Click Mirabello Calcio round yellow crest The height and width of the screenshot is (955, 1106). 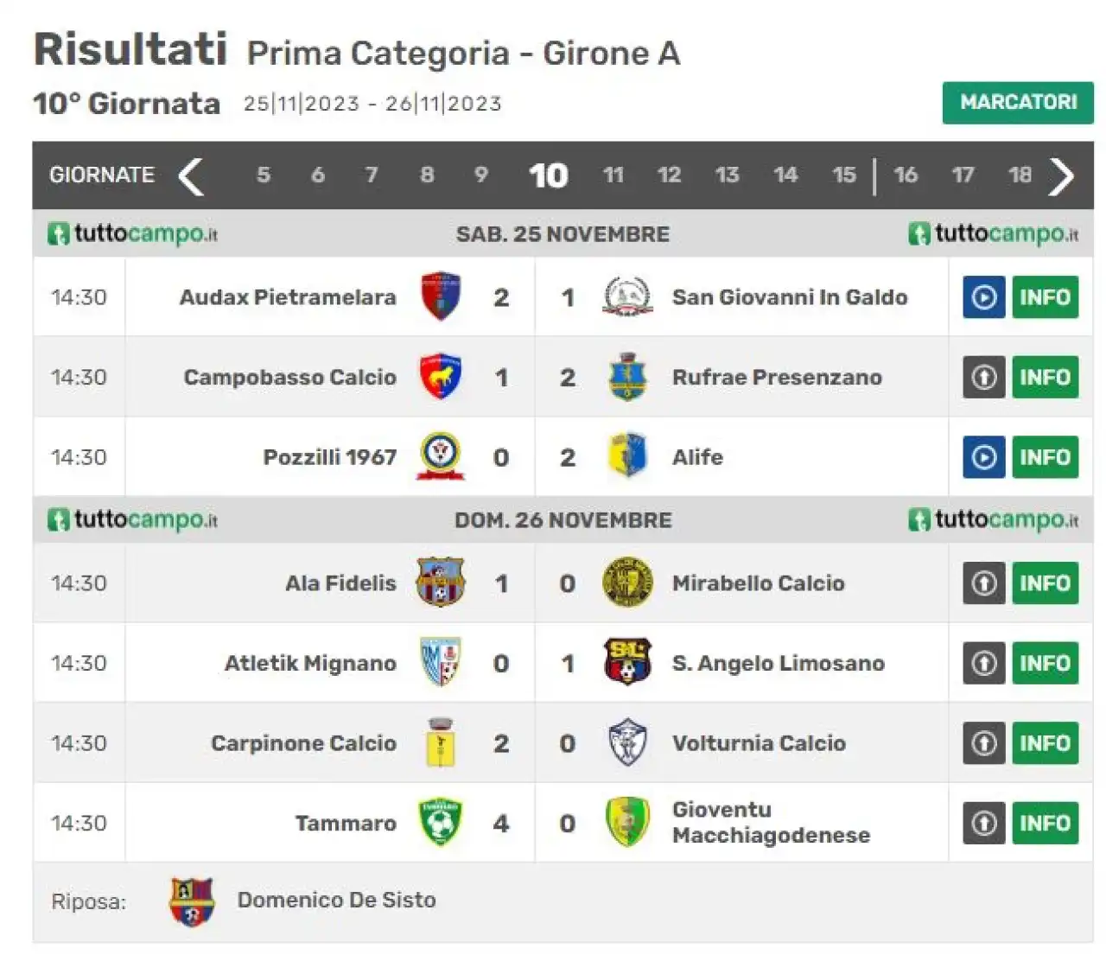[627, 583]
